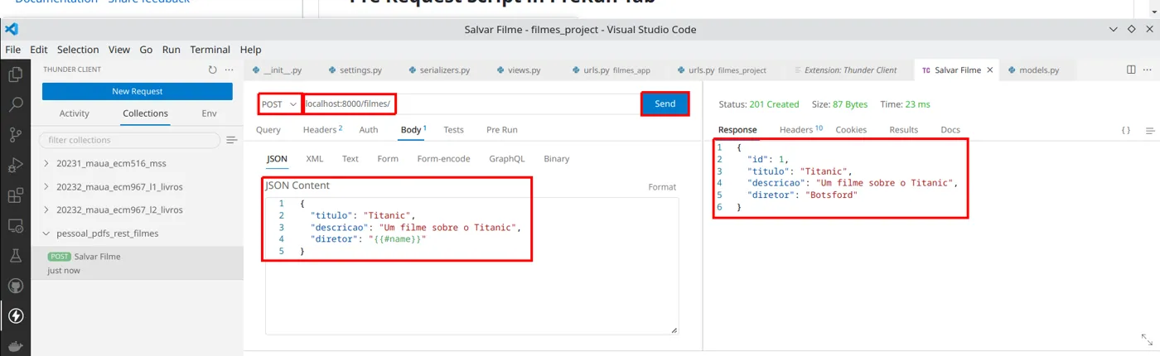Select the Binary body type
1160x356 pixels.
pos(557,159)
